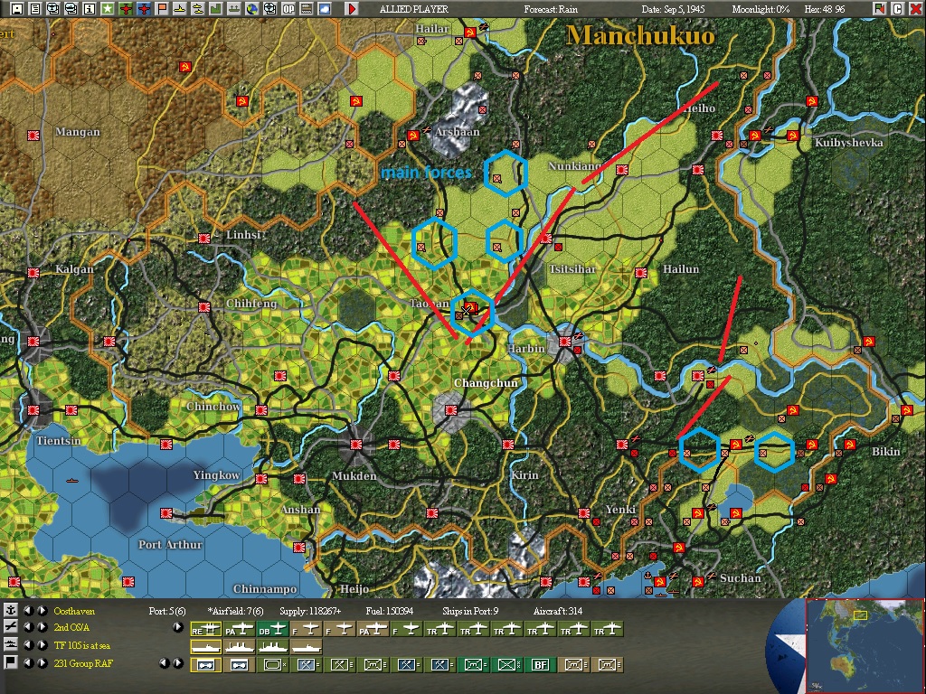Click the 'Hex: 48 96' coordinate text
The image size is (926, 694).
coord(825,9)
